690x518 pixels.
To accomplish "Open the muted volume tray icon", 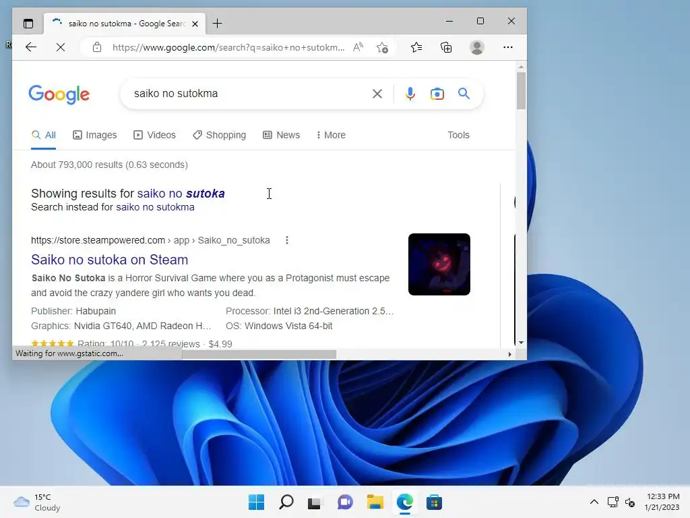I will 630,502.
